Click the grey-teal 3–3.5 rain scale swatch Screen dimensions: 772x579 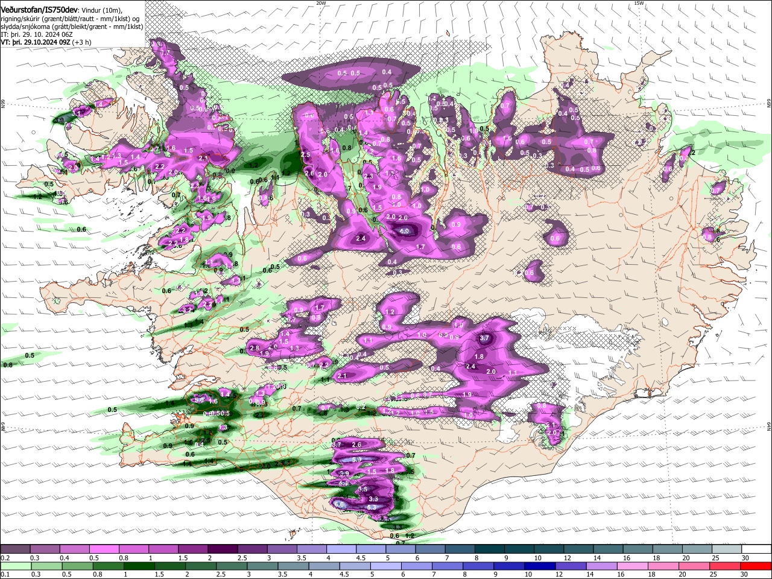262,566
